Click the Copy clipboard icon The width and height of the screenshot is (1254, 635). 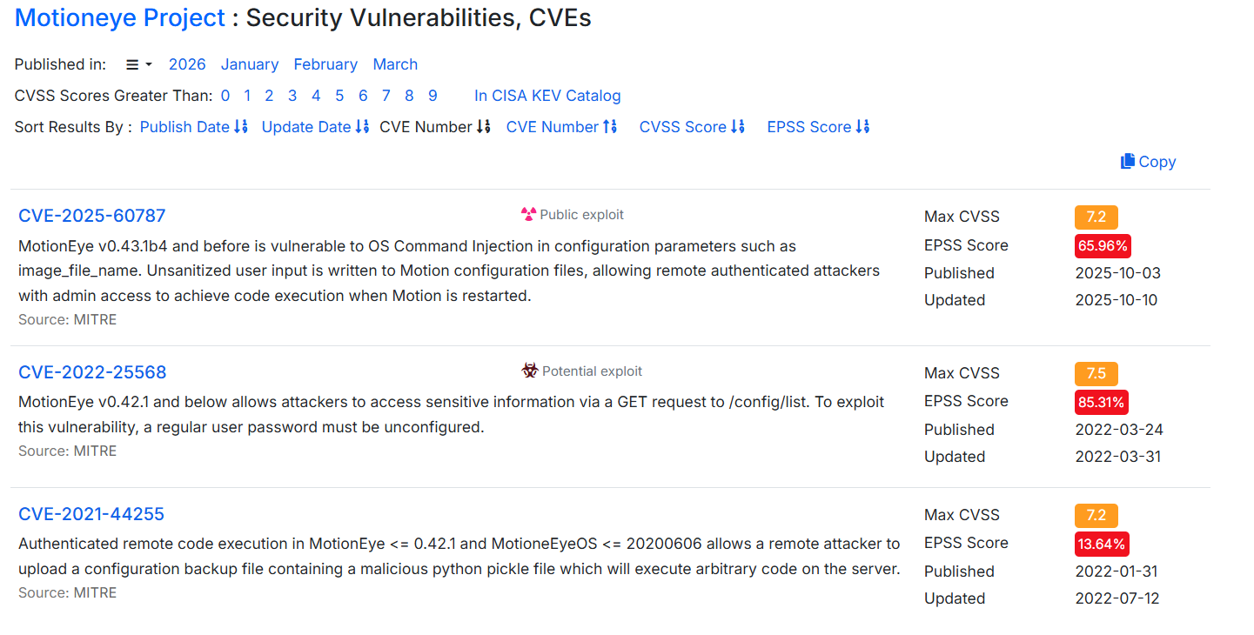tap(1128, 161)
